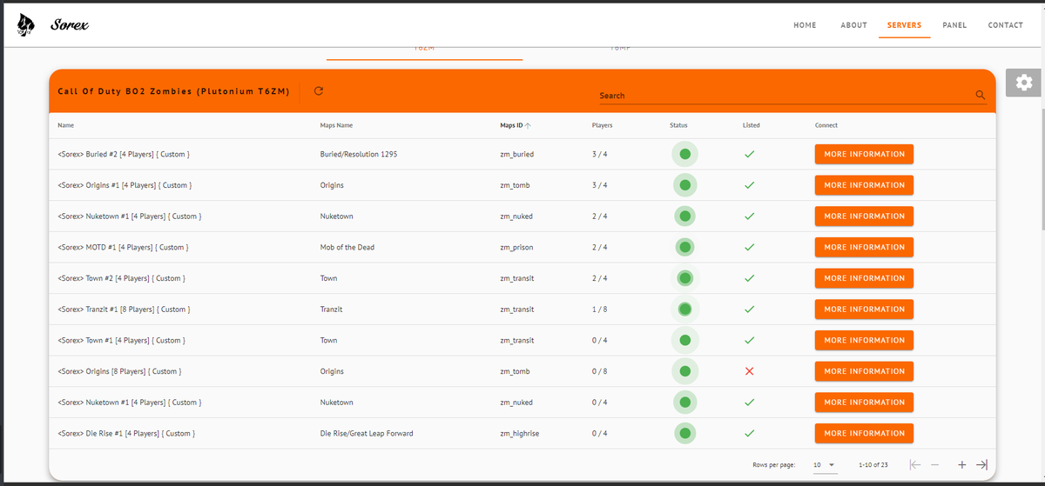This screenshot has height=486, width=1045.
Task: Click the plus next page icon
Action: coord(961,464)
